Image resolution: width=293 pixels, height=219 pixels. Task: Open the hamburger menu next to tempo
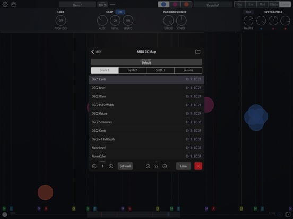point(113,4)
